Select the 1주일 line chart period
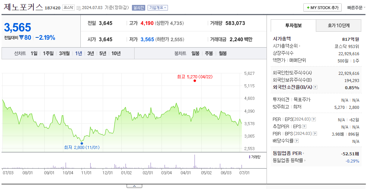 (48, 53)
